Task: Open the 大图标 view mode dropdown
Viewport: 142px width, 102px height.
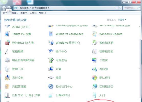Action: pos(122,20)
